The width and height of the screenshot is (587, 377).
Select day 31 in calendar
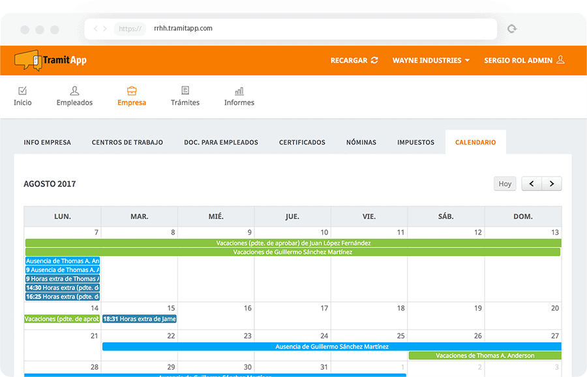pyautogui.click(x=324, y=367)
